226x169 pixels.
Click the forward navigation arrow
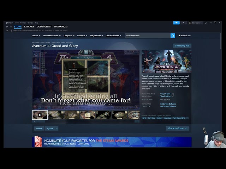[11, 27]
